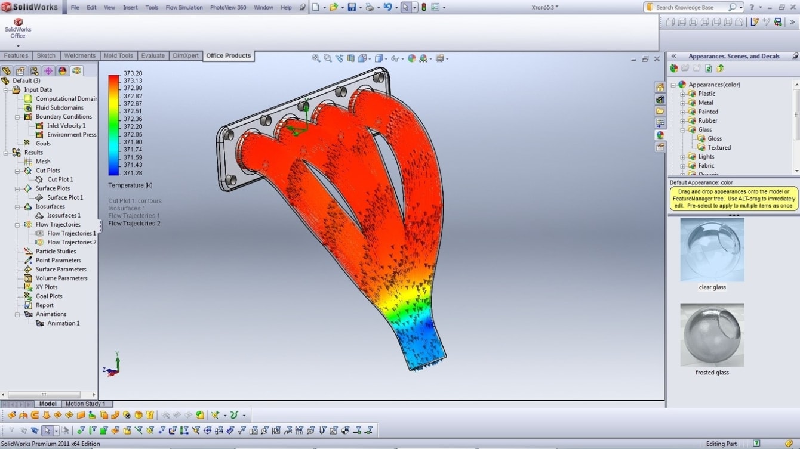Switch to the Evaluate tab
This screenshot has height=449, width=800.
coord(153,55)
